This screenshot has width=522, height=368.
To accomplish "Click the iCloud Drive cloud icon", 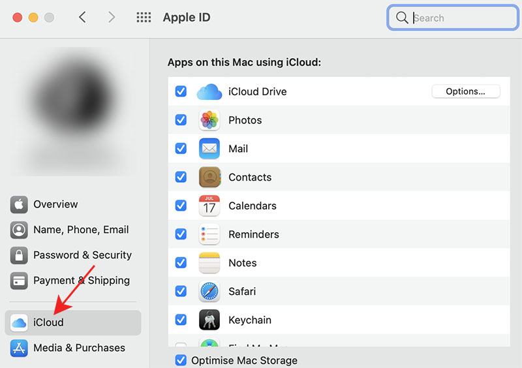I will (x=209, y=91).
